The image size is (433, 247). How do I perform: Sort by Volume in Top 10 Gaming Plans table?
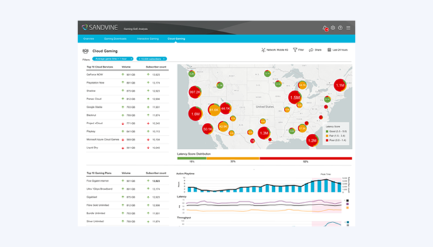126,173
